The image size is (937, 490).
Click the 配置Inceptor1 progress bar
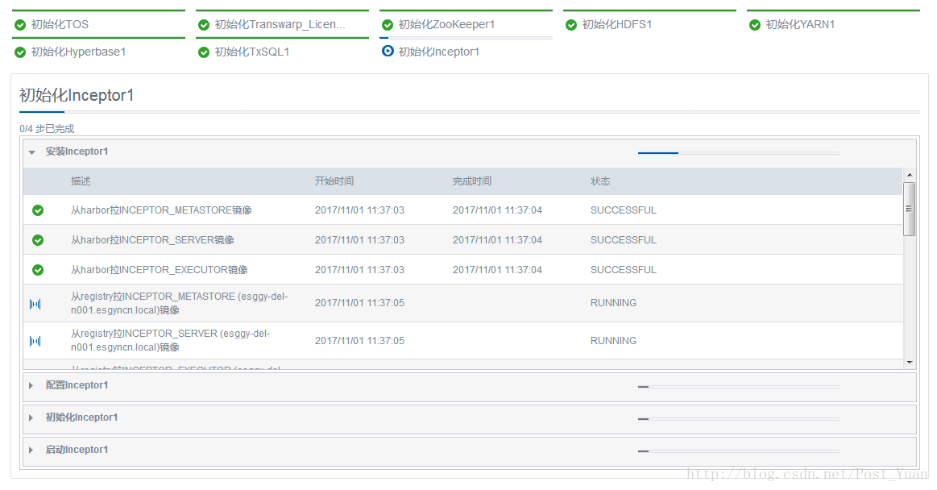pyautogui.click(x=739, y=387)
